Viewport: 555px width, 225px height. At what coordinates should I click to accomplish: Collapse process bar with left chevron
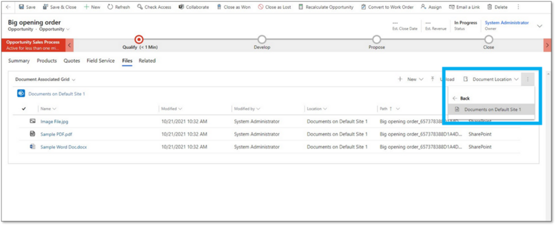pos(69,45)
